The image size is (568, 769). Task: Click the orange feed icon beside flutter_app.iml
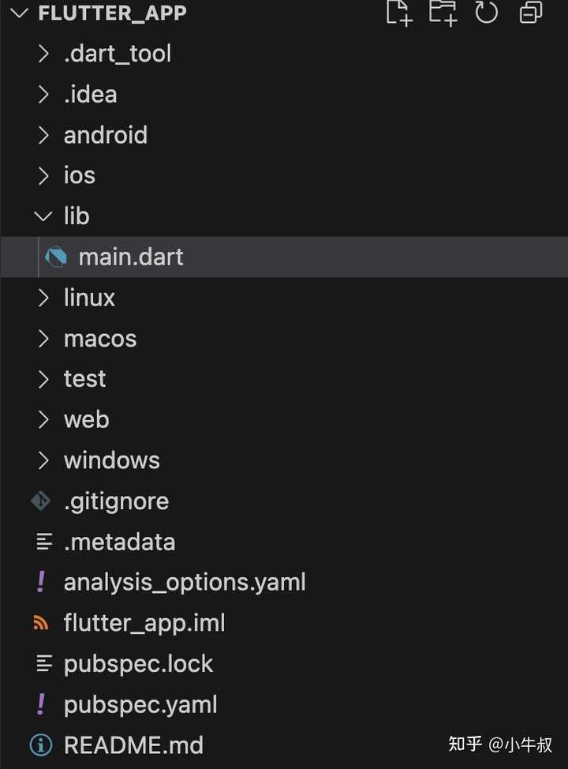[x=39, y=623]
